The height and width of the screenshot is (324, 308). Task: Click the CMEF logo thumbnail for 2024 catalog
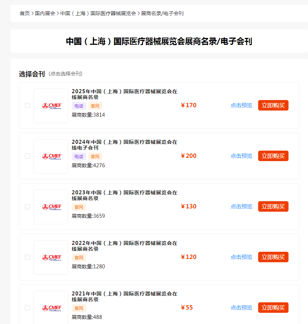(51, 156)
